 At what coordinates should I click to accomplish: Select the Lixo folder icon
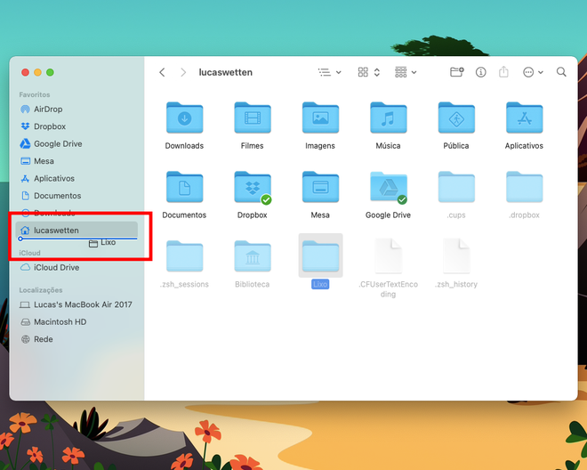coord(320,256)
